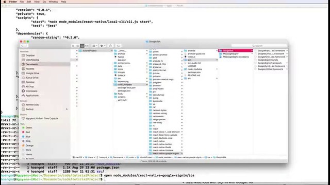
Task: Open videoMaking folder in sidebar
Action: (30, 60)
